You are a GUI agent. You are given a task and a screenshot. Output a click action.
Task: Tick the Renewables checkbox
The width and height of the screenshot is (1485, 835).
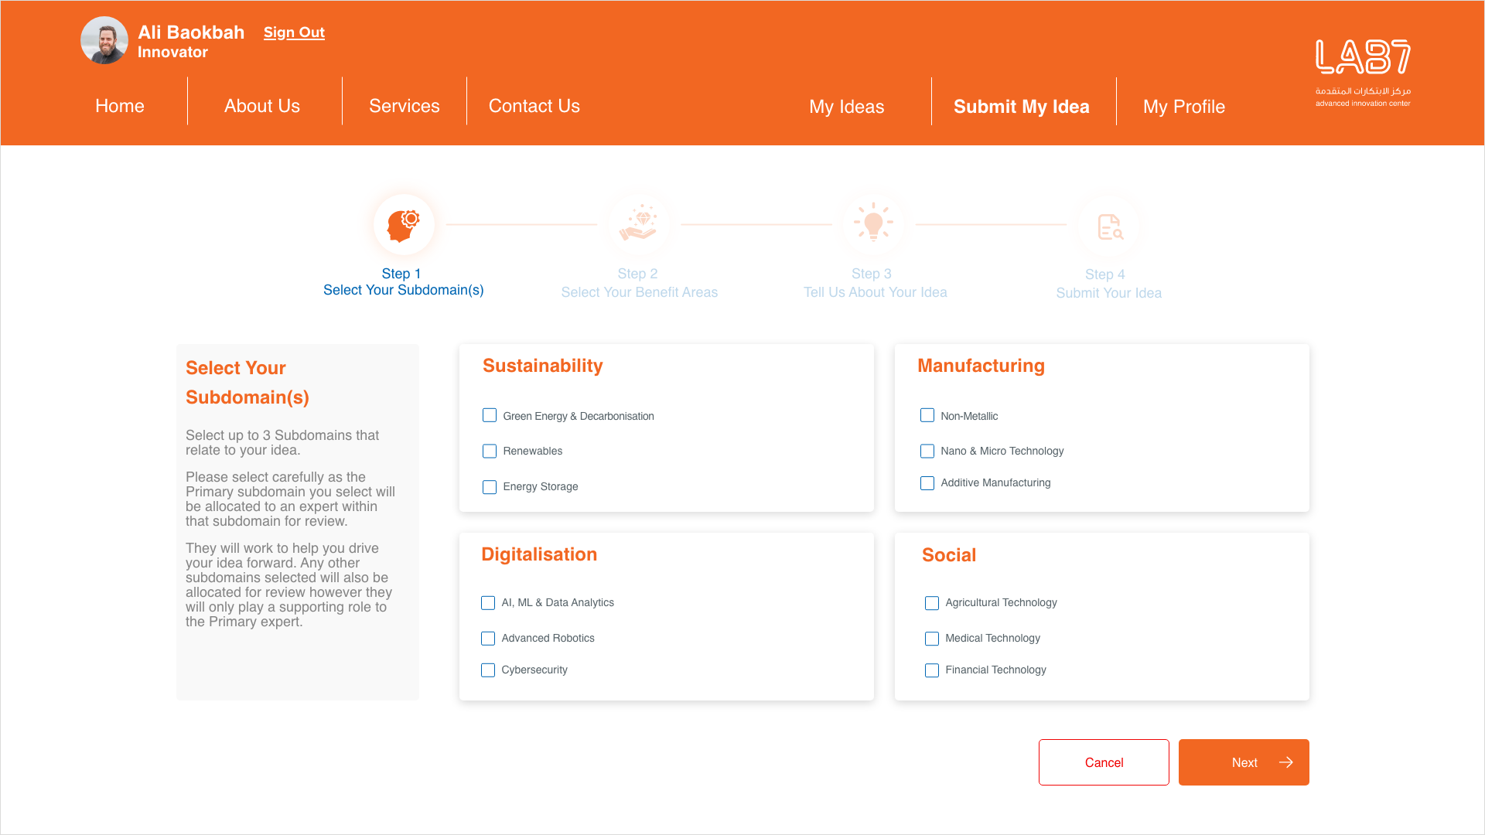coord(490,452)
